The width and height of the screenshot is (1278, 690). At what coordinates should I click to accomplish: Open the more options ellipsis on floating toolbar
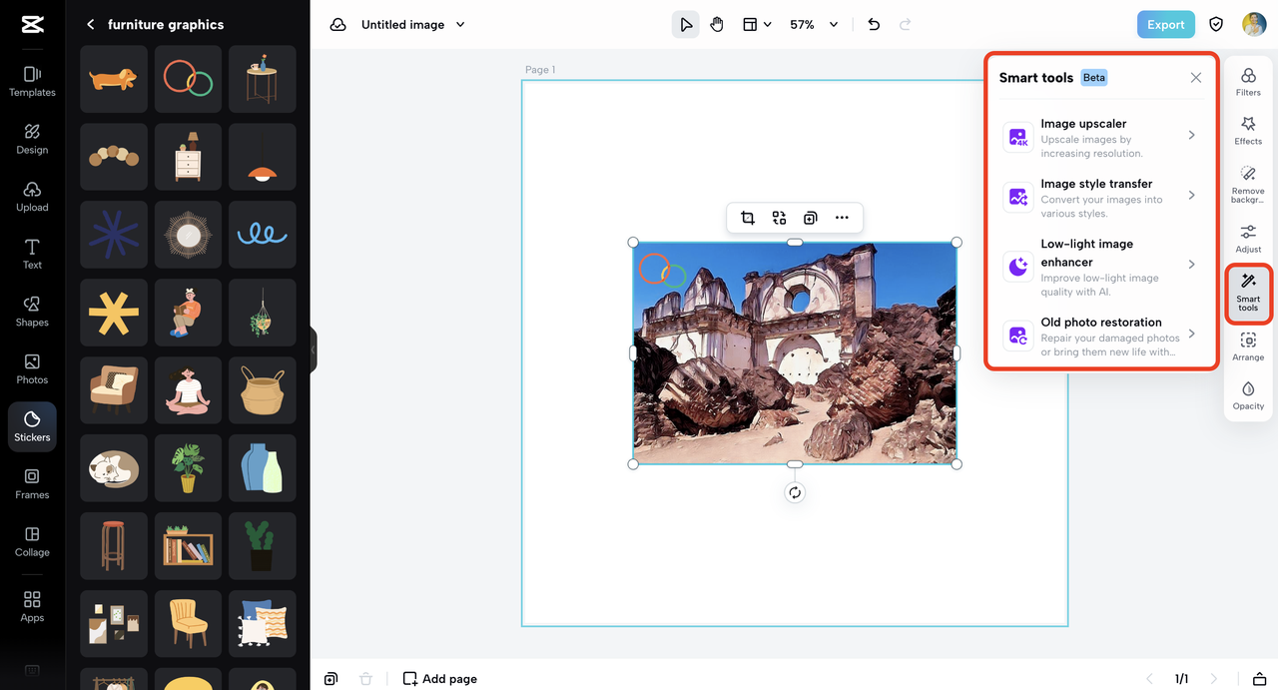pos(842,218)
